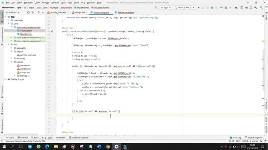
Task: Open the Navigate menu
Action: (x=28, y=2)
